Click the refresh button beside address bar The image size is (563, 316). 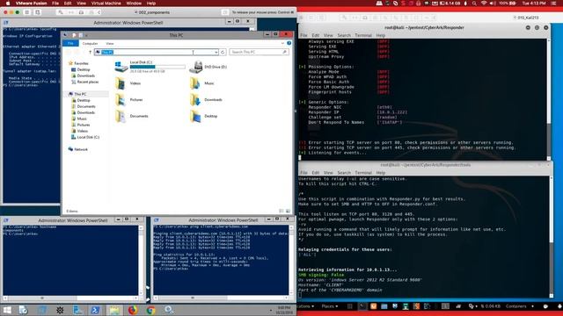[x=223, y=53]
